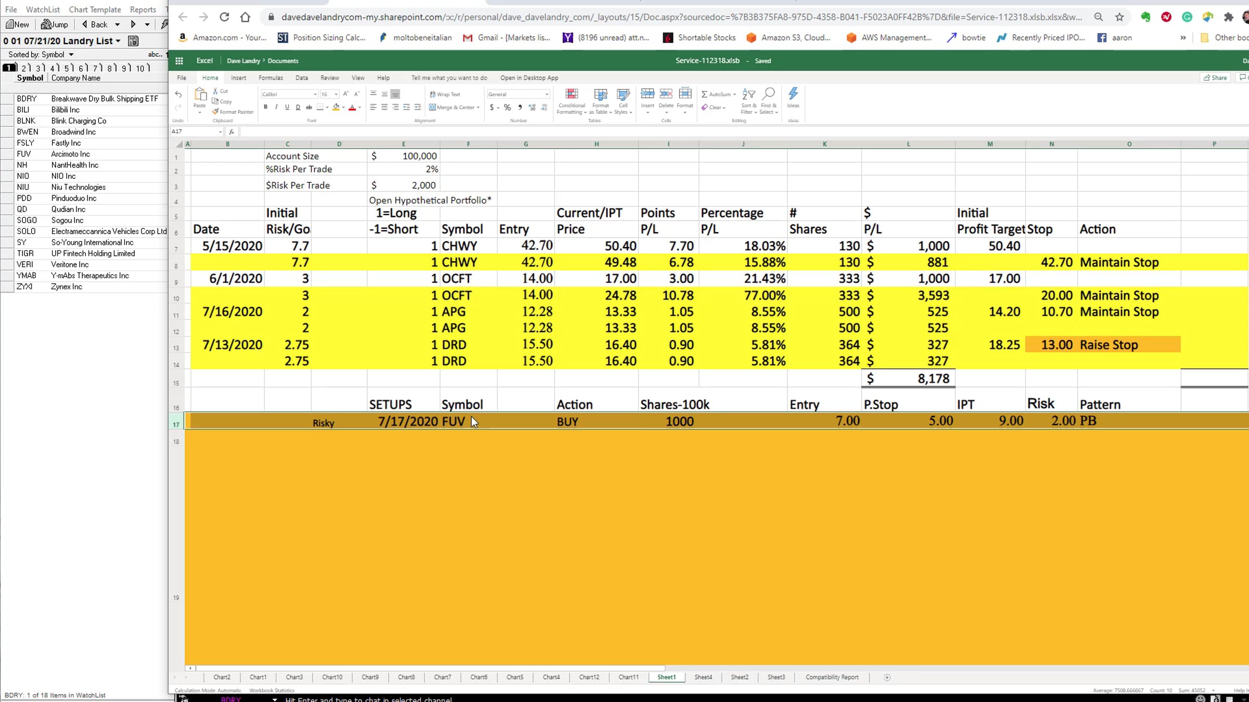Click the Copy icon in Clipboard group
Viewport: 1249px width, 702px height.
(215, 101)
